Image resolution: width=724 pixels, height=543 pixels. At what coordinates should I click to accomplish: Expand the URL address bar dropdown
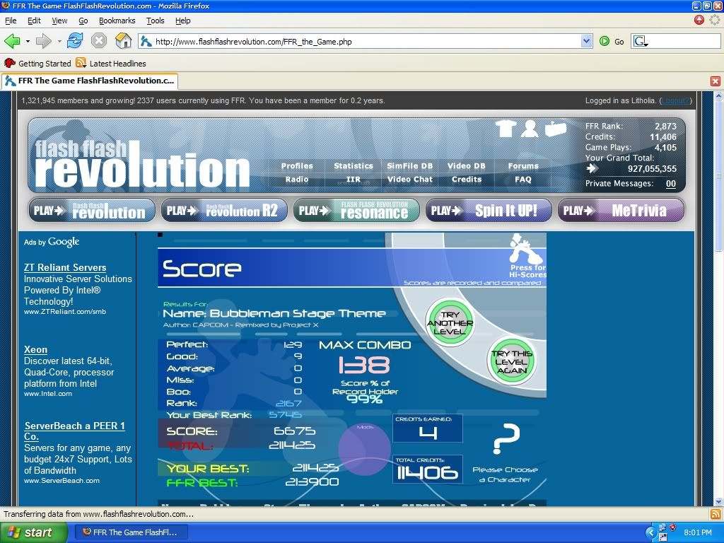click(x=586, y=42)
